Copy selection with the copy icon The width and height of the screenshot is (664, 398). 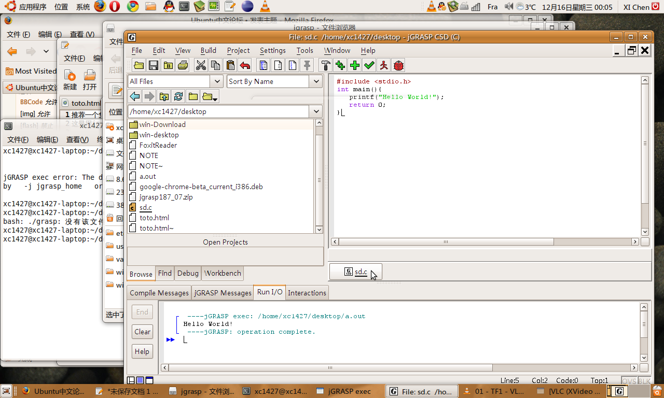pos(215,65)
